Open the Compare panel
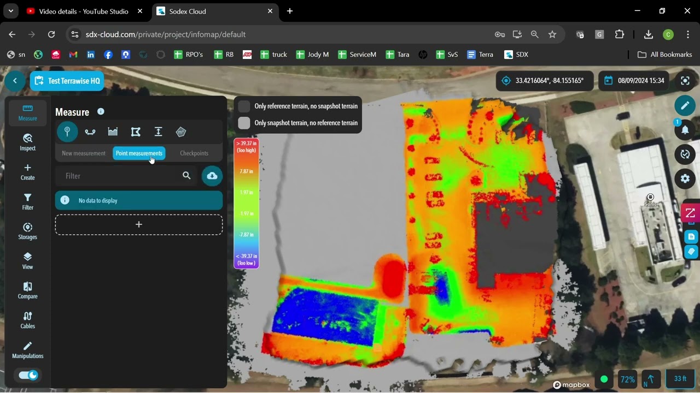 28,290
